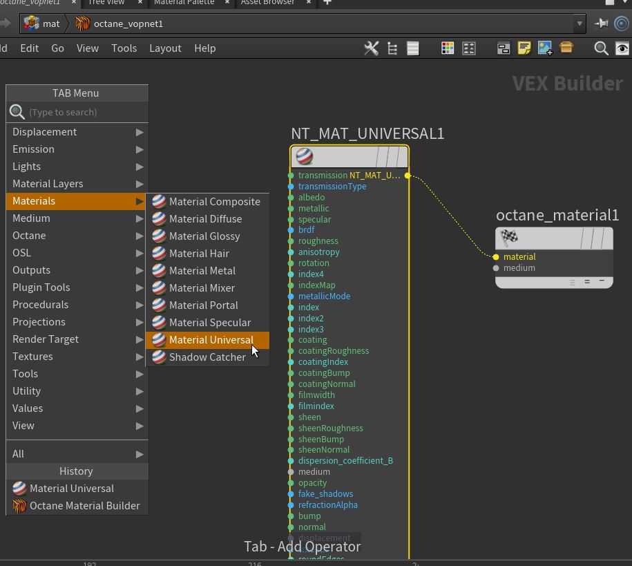Open the network path dropdown arrow

coord(580,23)
